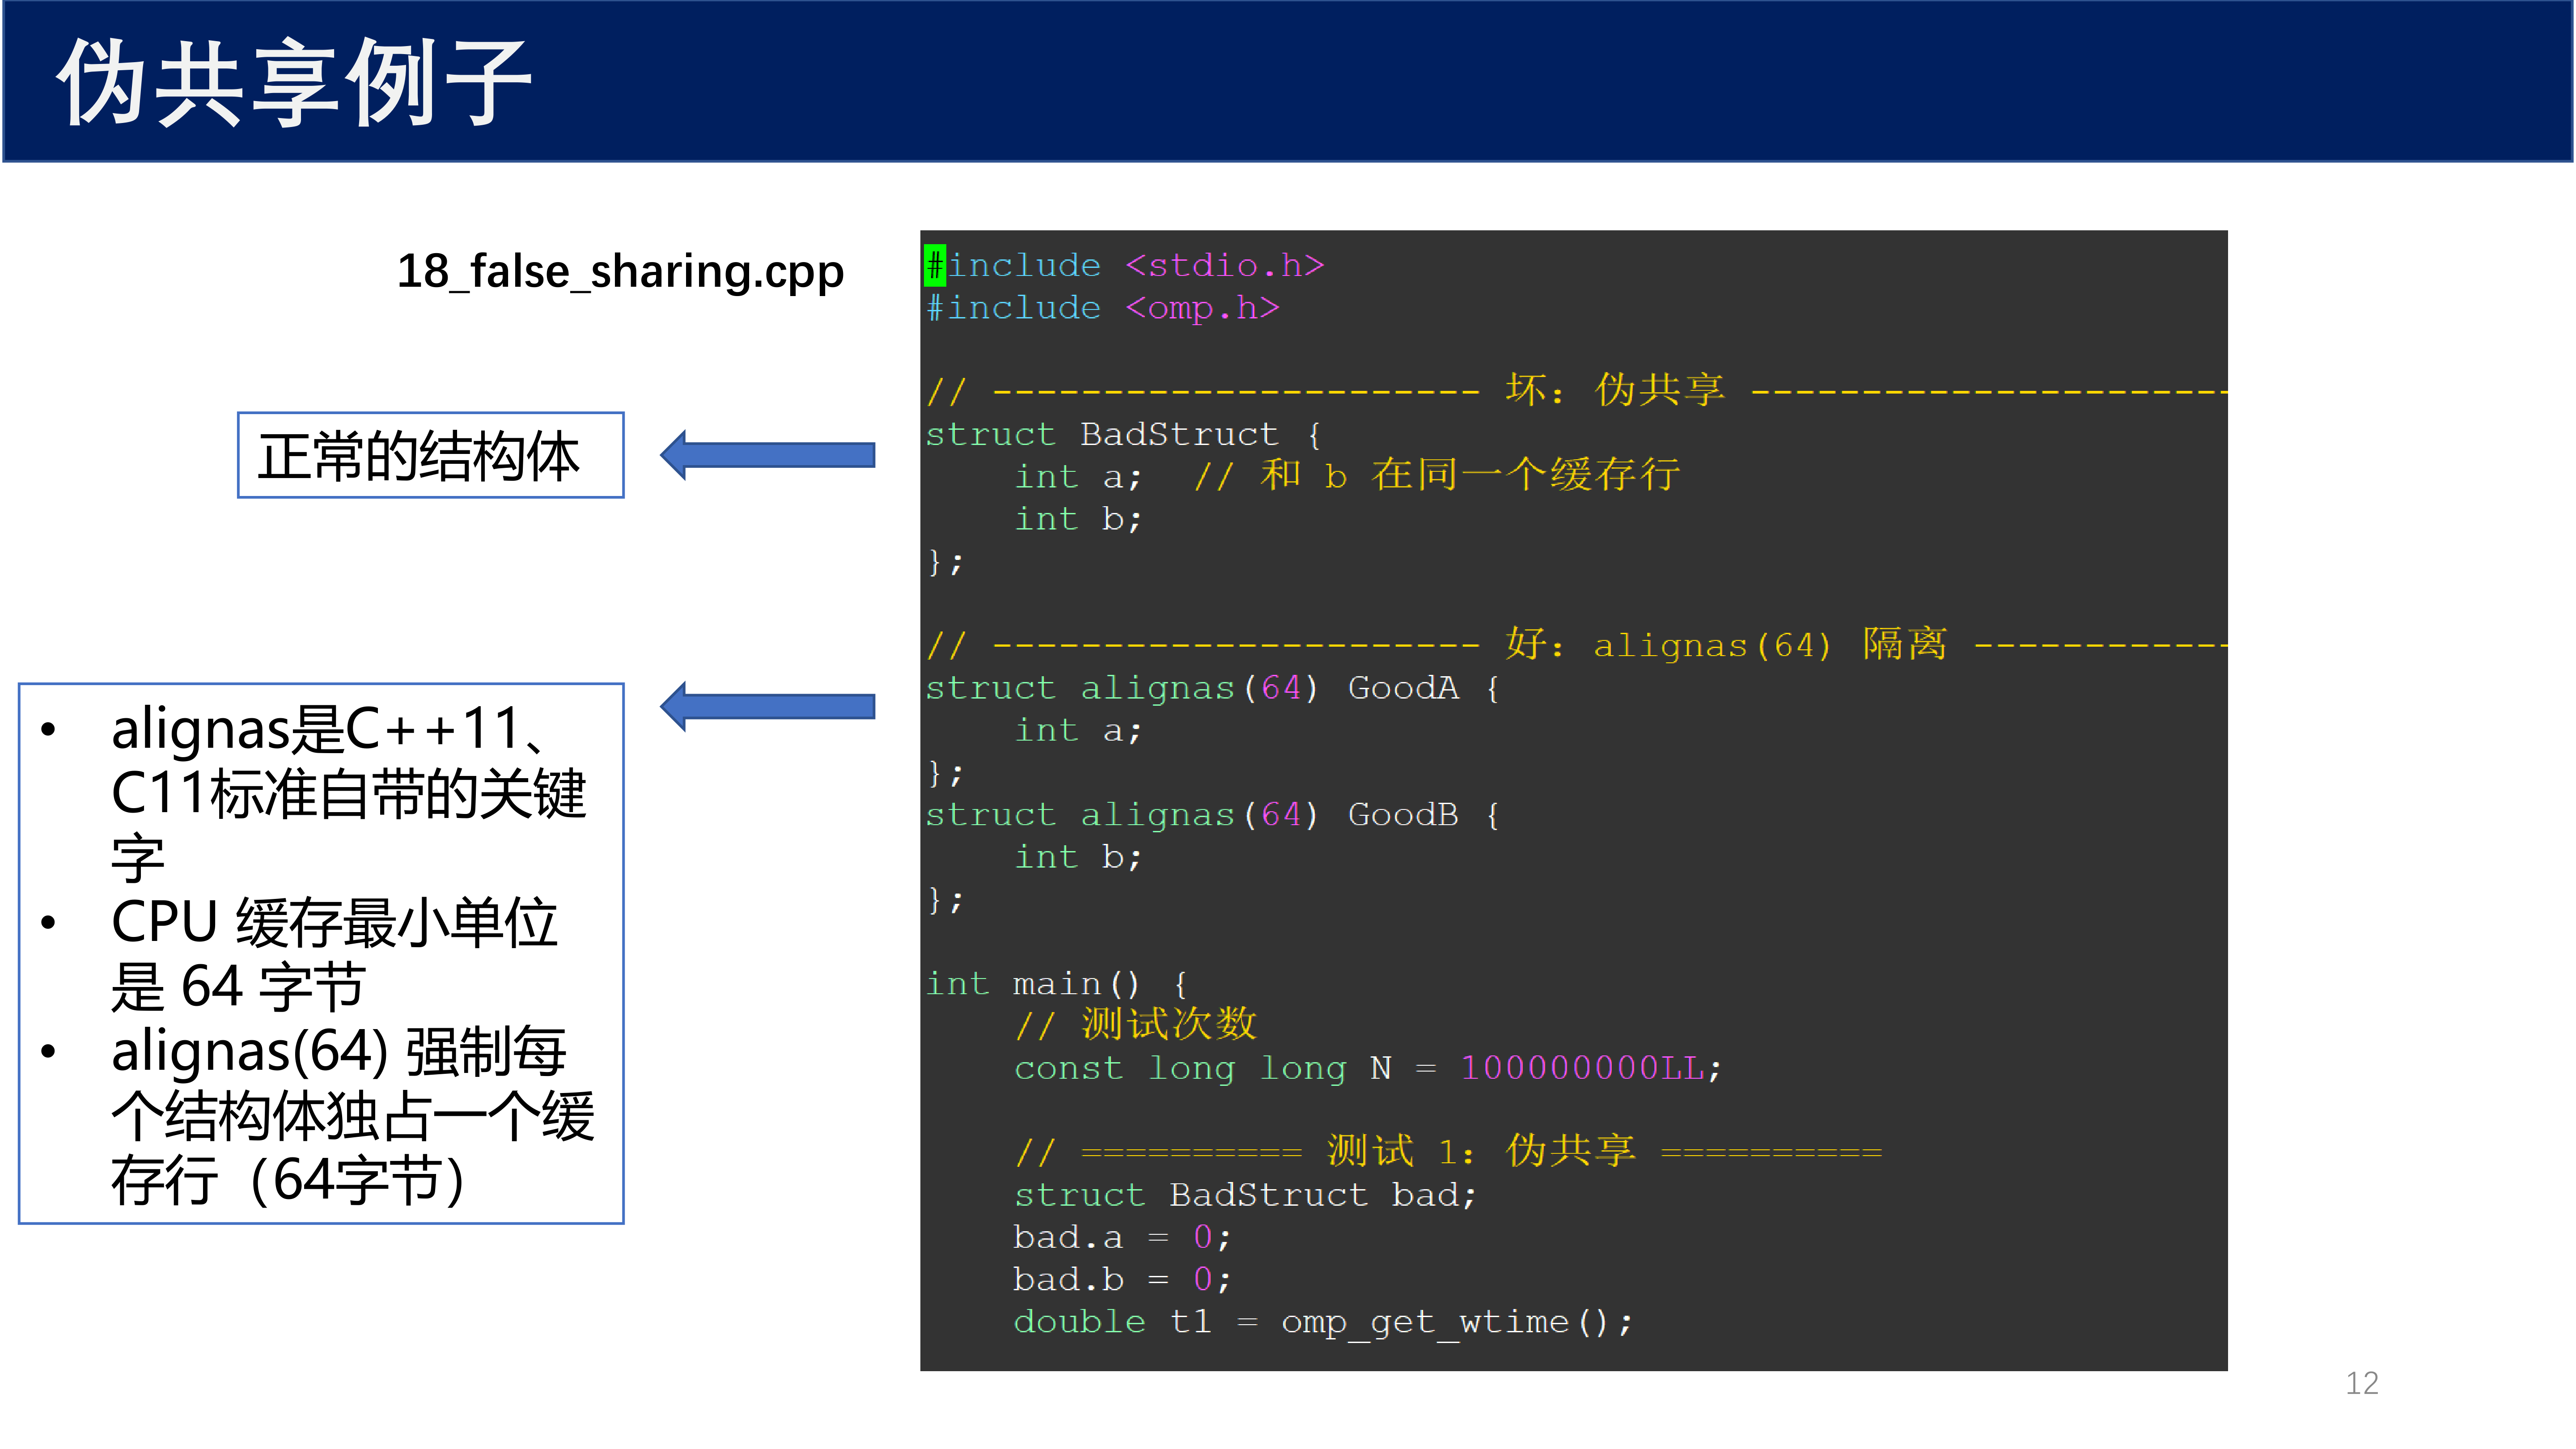Select the comment 和 b 在同一个缓存行
This screenshot has width=2576, height=1449.
click(x=1437, y=476)
